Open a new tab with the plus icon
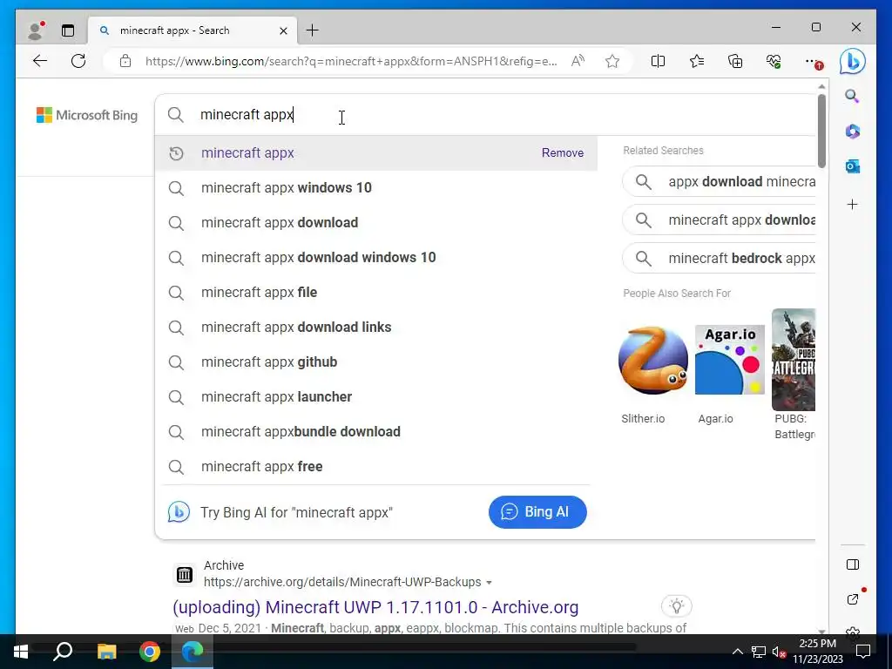 pyautogui.click(x=313, y=30)
